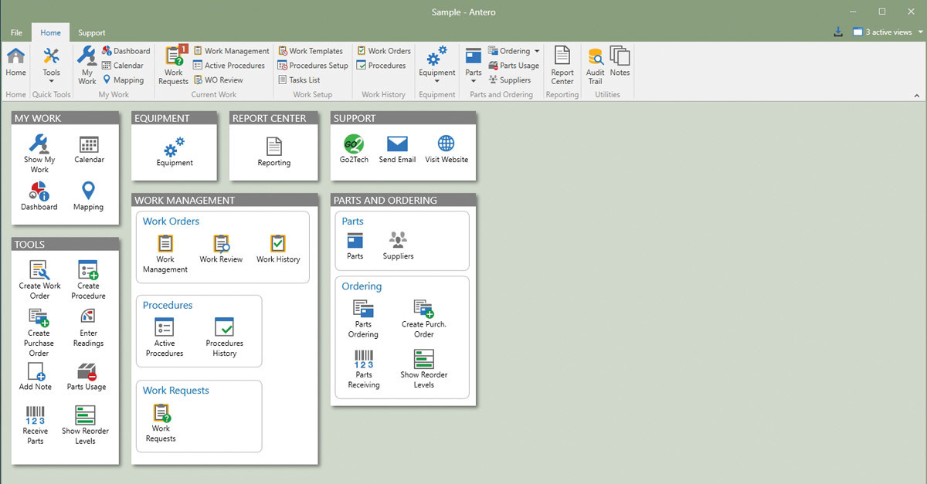Open the Calendar tile in My Work panel
Viewport: 927px width, 484px height.
click(89, 150)
